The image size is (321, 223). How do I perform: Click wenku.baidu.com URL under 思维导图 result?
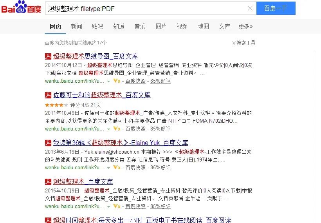pos(74,81)
